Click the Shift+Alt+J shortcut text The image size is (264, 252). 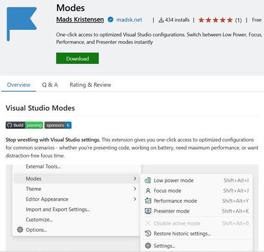(x=236, y=191)
